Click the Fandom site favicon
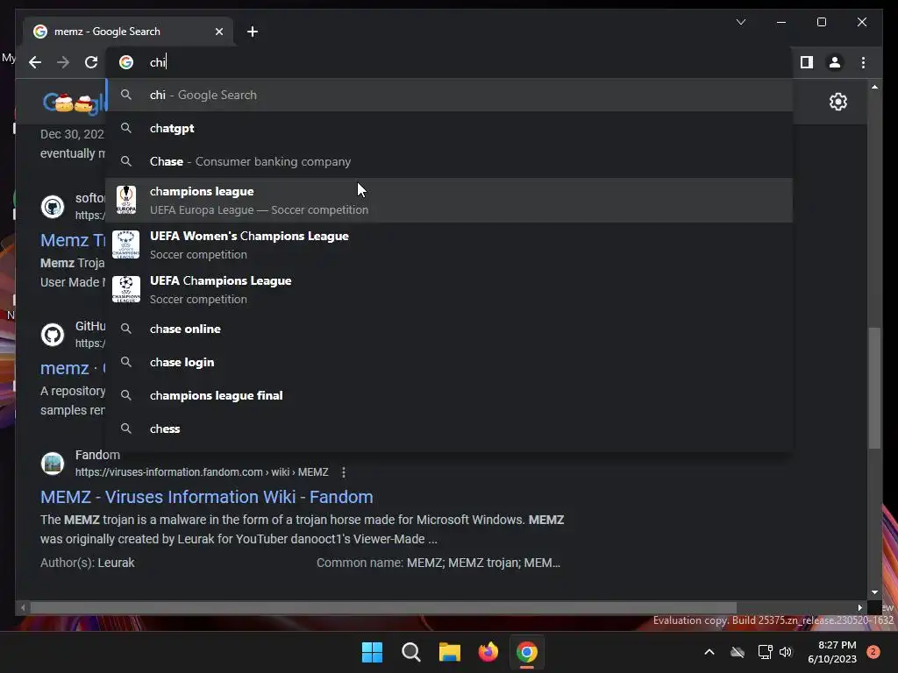This screenshot has width=898, height=673. pyautogui.click(x=53, y=463)
